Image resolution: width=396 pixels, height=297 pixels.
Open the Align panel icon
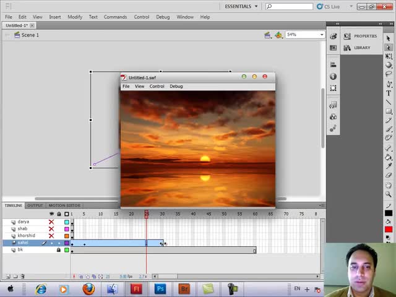pyautogui.click(x=333, y=64)
